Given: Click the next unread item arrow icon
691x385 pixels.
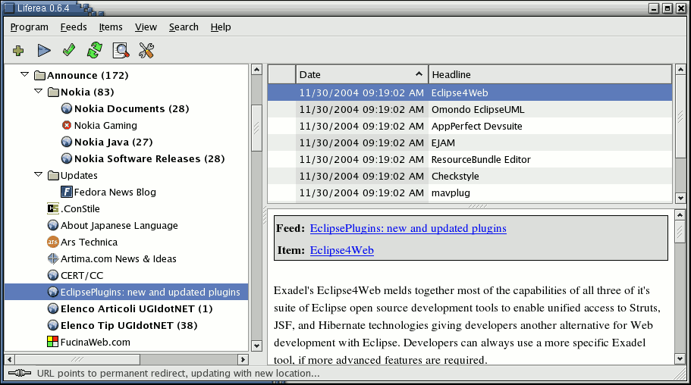Looking at the screenshot, I should pyautogui.click(x=44, y=51).
